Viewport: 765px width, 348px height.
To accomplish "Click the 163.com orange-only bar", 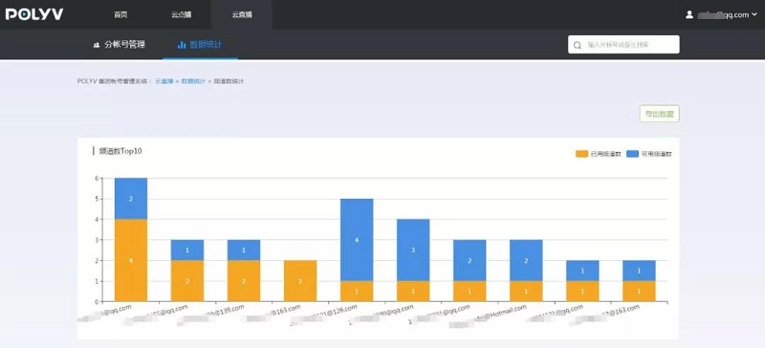I will click(x=300, y=281).
